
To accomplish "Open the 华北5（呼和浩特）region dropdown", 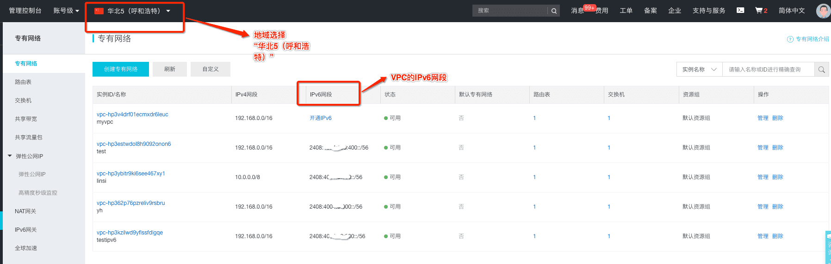I will point(132,11).
